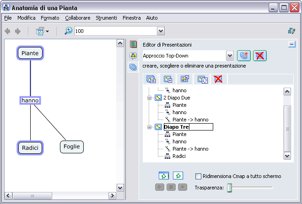Click the Diapo Due slide icon
This screenshot has height=204, width=302.
coord(158,98)
